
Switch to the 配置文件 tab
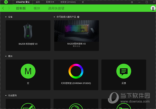coord(50,2)
